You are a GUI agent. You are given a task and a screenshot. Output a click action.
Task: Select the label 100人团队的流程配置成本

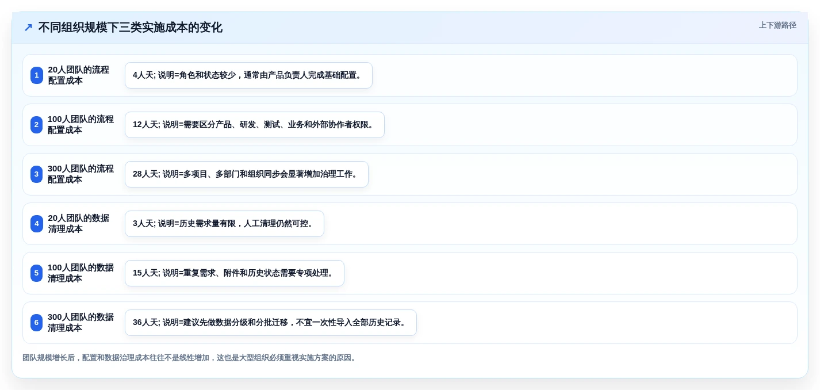(81, 125)
